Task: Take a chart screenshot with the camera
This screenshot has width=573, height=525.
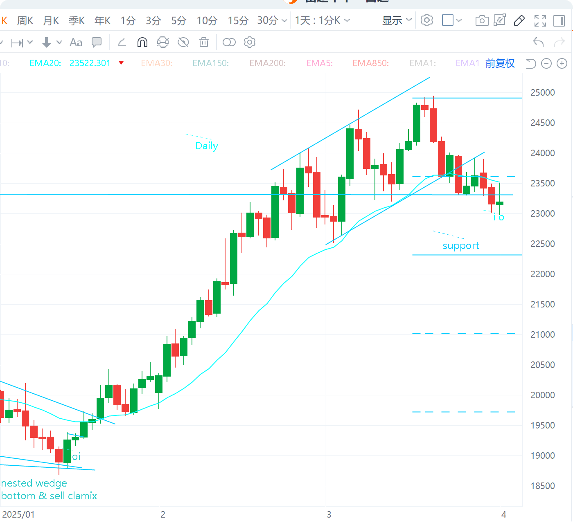Action: pos(482,20)
